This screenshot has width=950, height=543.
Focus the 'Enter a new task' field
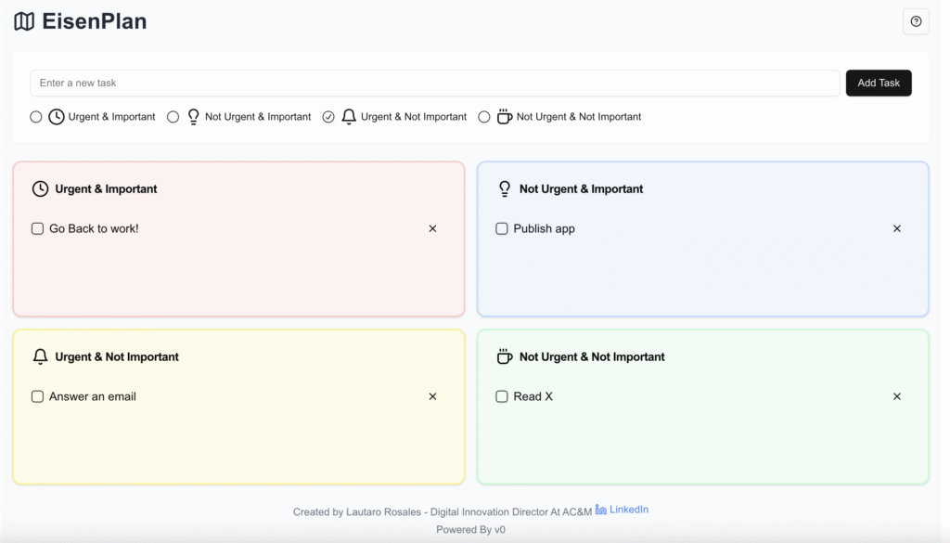(434, 83)
